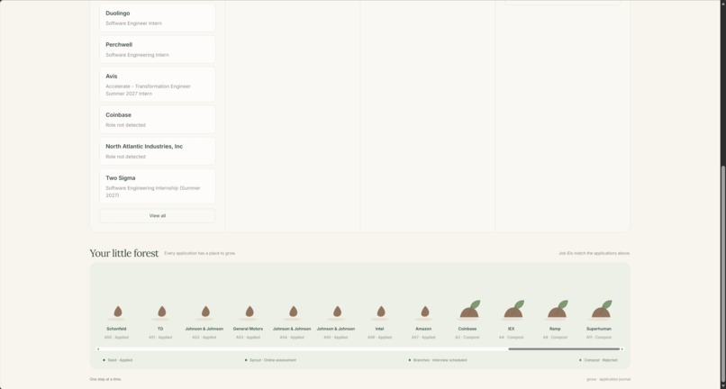Click the 'Seed · Applied' legend entry
The width and height of the screenshot is (726, 389).
118,360
